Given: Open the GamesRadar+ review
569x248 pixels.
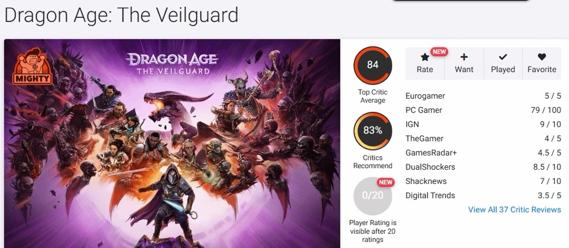Looking at the screenshot, I should point(483,153).
